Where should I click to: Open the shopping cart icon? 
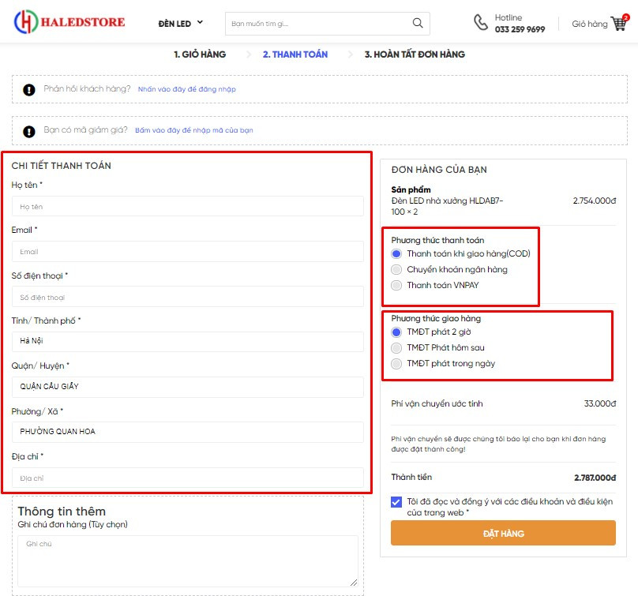(618, 24)
